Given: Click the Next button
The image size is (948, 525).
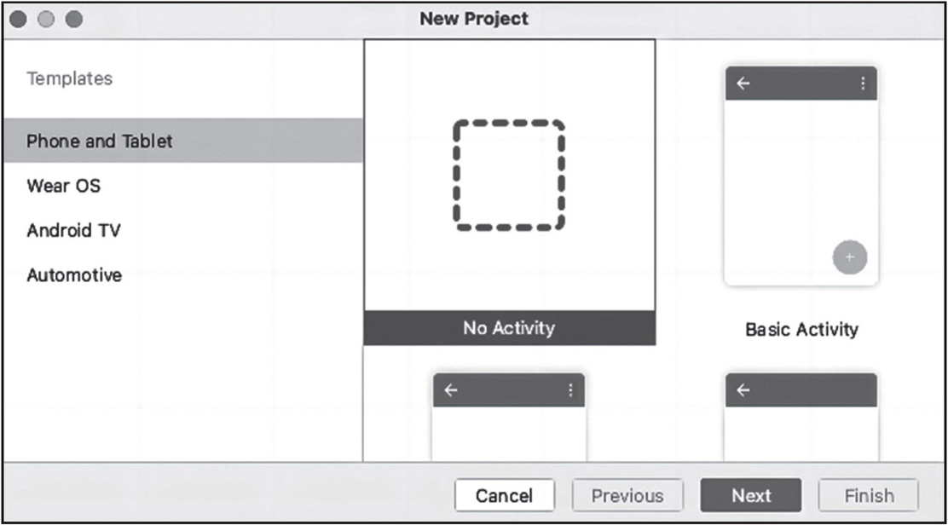Looking at the screenshot, I should 751,495.
